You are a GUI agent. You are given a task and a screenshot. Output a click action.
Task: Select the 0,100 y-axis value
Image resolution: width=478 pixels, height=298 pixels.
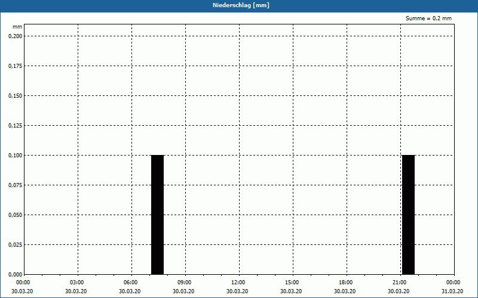[x=16, y=155]
